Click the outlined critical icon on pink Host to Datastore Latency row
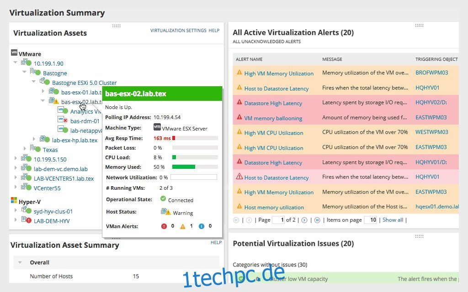Viewport: 468px width, 292px height. 239,177
